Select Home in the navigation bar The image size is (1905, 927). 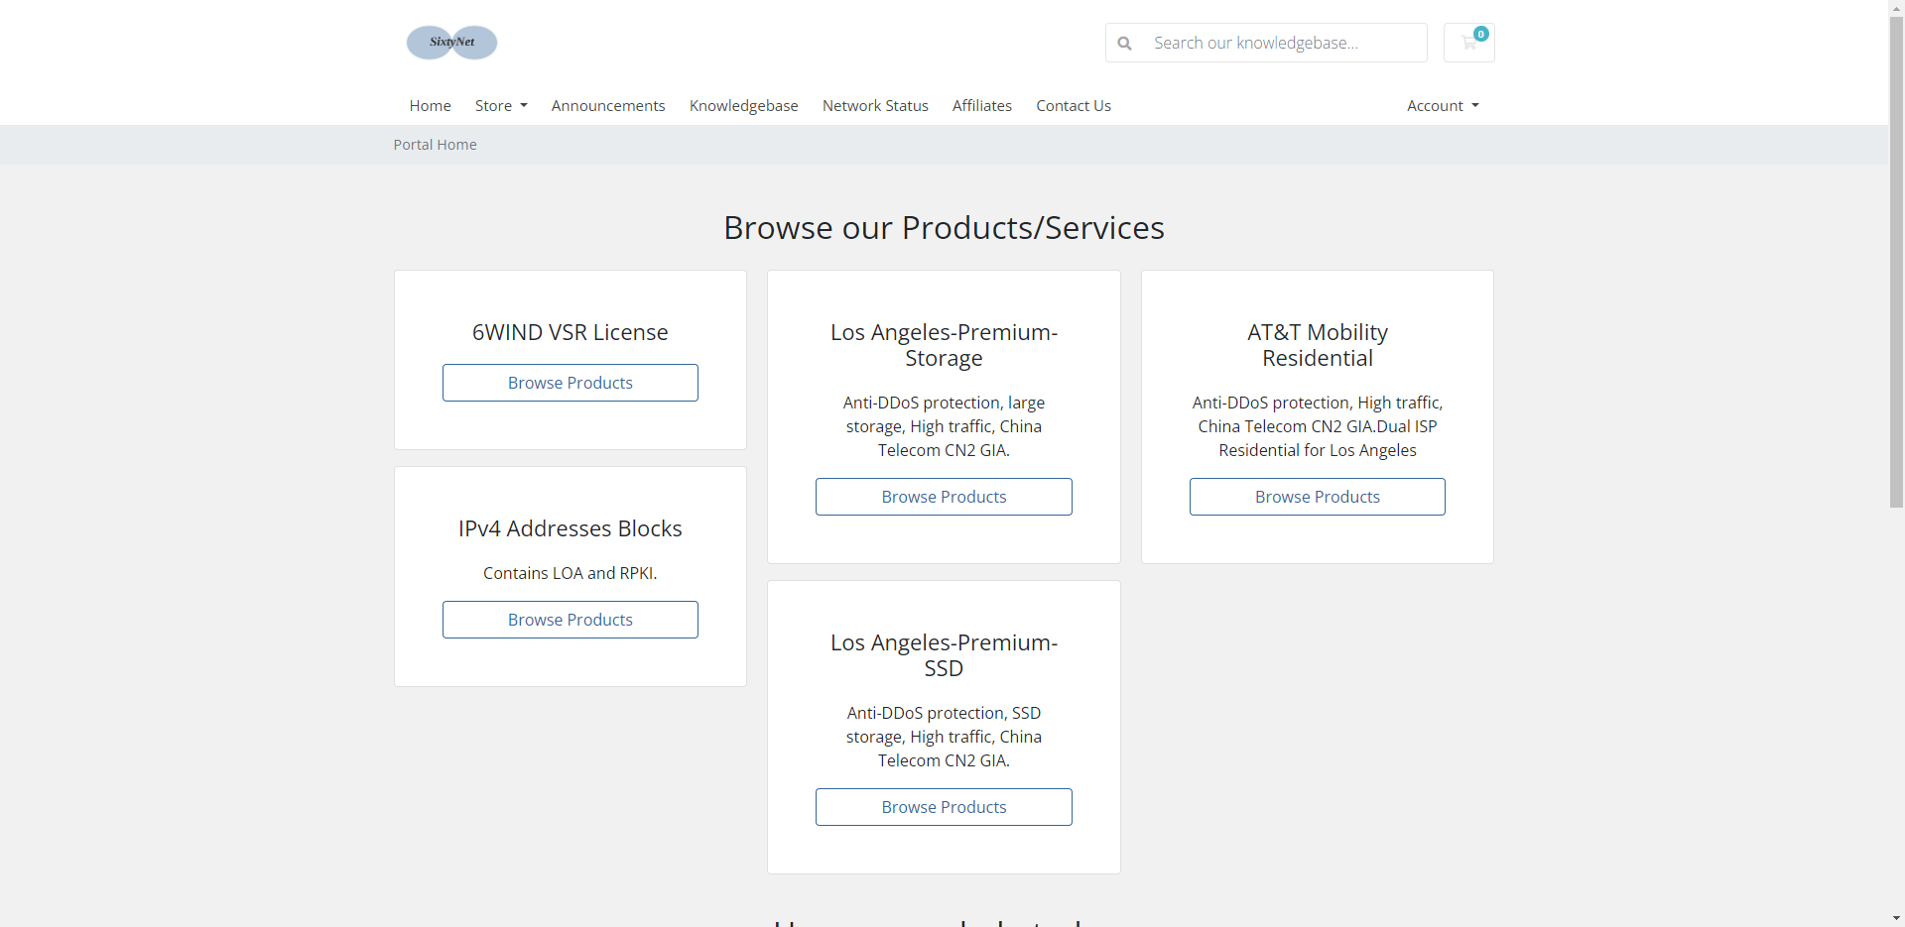pos(430,105)
